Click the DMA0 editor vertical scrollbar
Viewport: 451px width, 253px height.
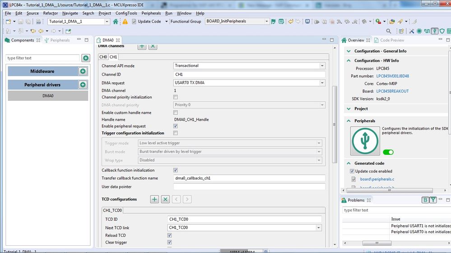[335, 125]
